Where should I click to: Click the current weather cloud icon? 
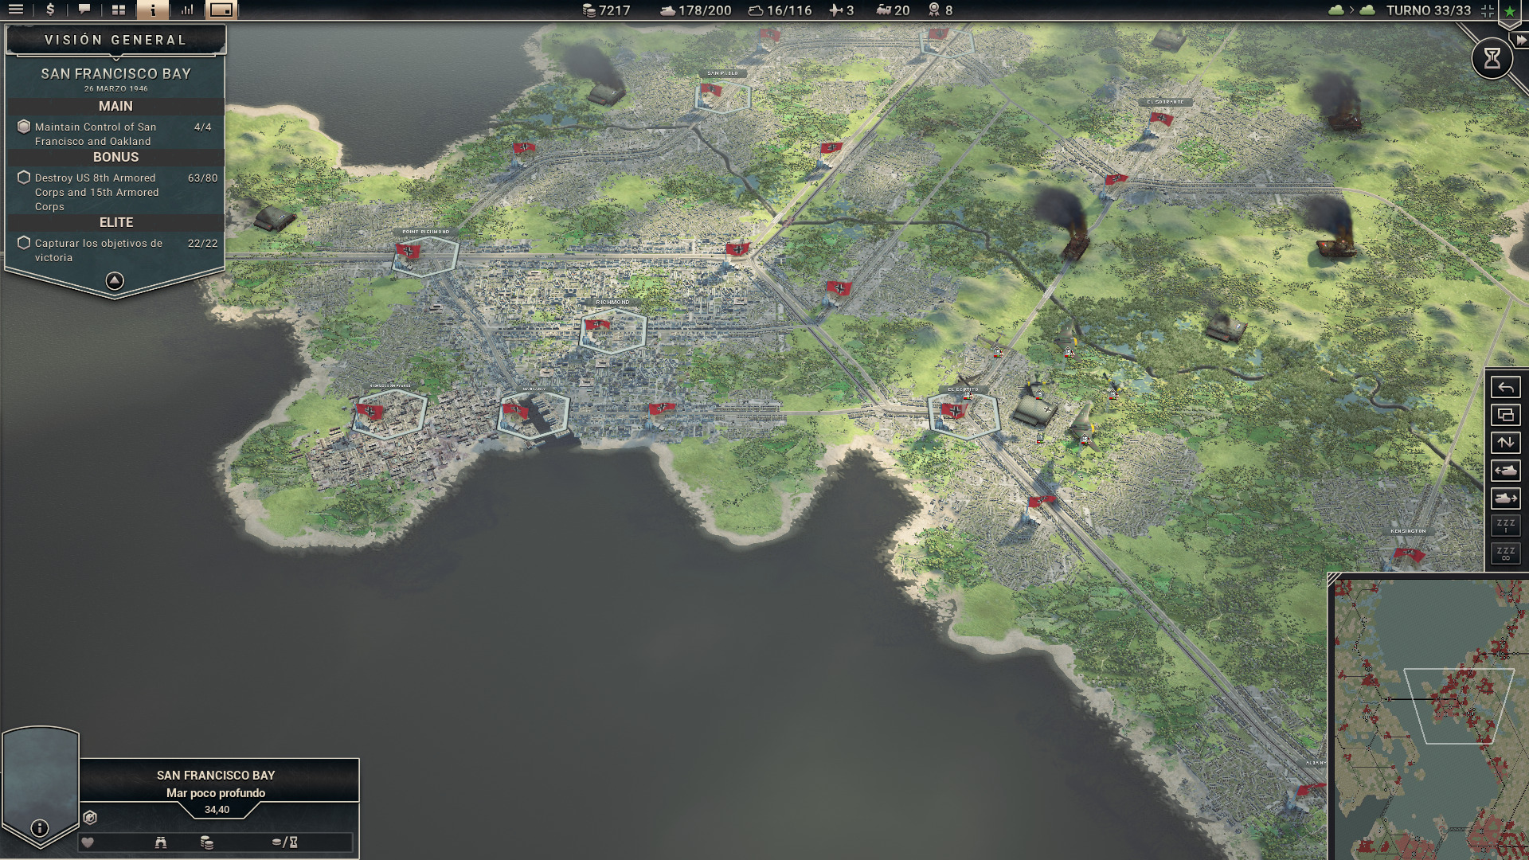pos(1335,10)
